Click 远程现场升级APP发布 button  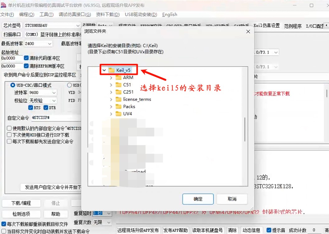(x=138, y=230)
